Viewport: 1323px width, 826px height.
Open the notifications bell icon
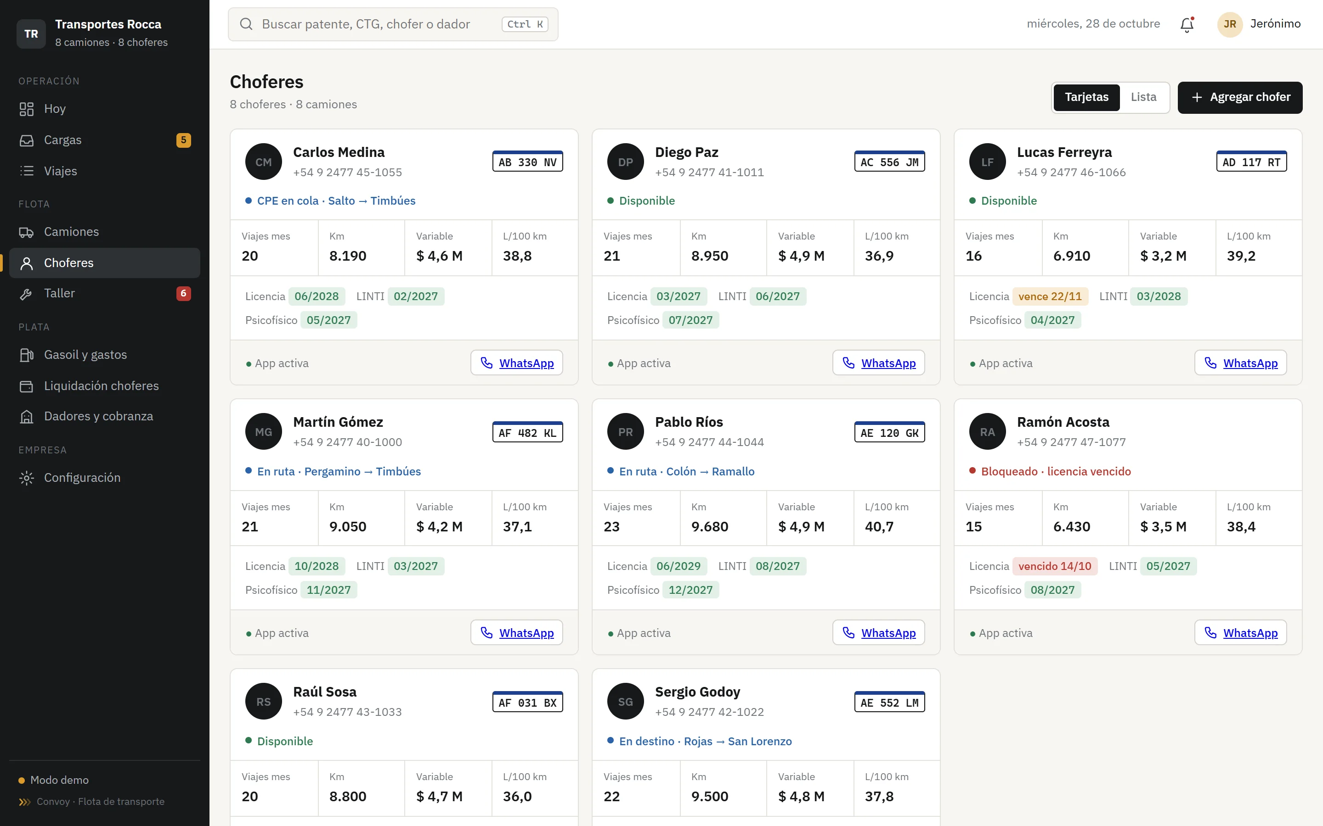pos(1186,24)
